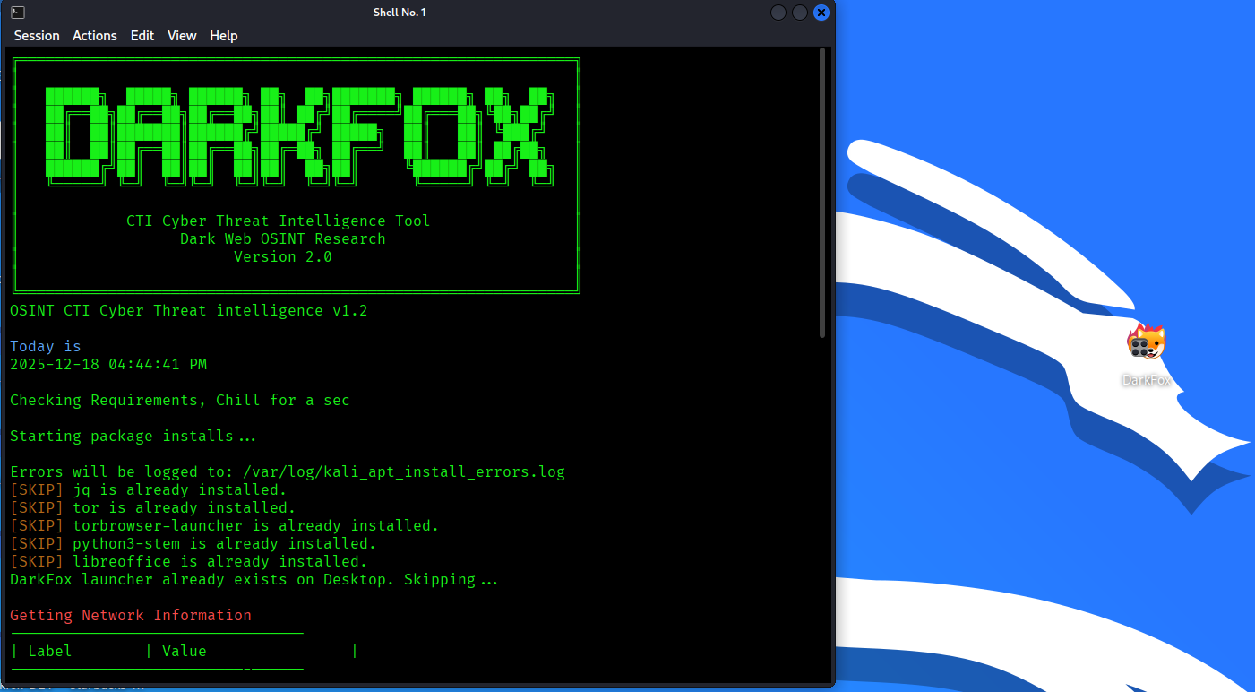This screenshot has height=692, width=1255.
Task: Click the 'Version 2.0' banner text
Action: 283,256
